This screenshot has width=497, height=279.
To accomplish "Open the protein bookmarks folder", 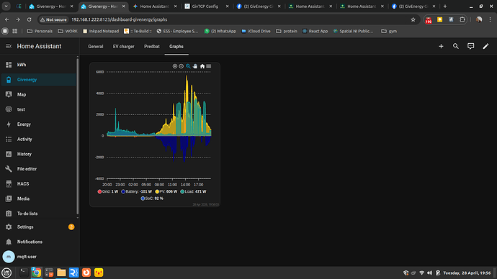I will pyautogui.click(x=287, y=31).
